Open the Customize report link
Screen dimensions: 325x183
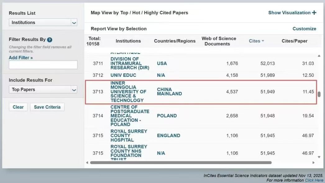(304, 29)
